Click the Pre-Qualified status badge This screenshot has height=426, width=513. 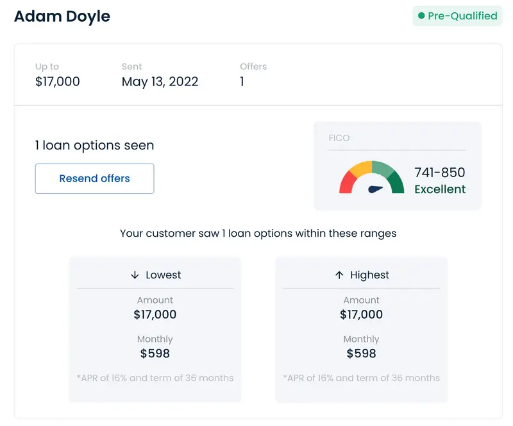tap(457, 15)
